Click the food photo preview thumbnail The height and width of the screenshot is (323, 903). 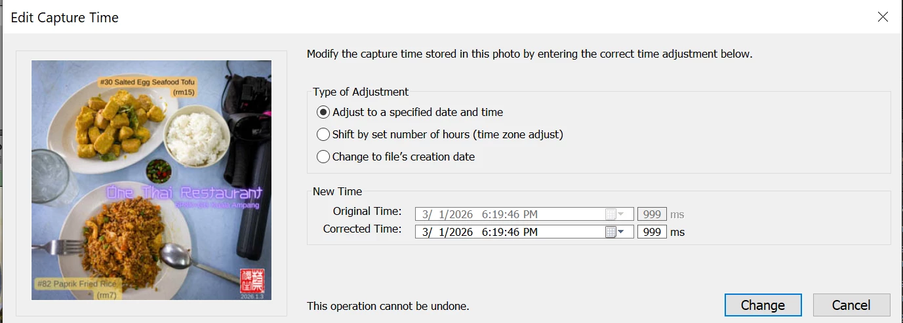point(151,180)
